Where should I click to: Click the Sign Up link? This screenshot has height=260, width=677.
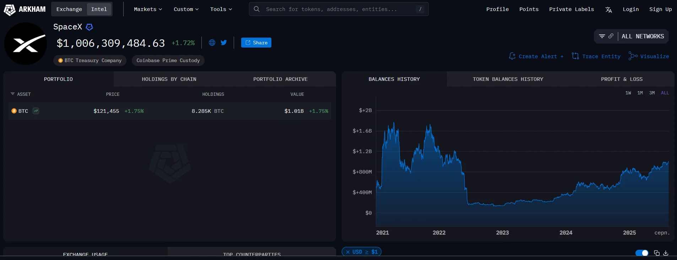point(660,9)
